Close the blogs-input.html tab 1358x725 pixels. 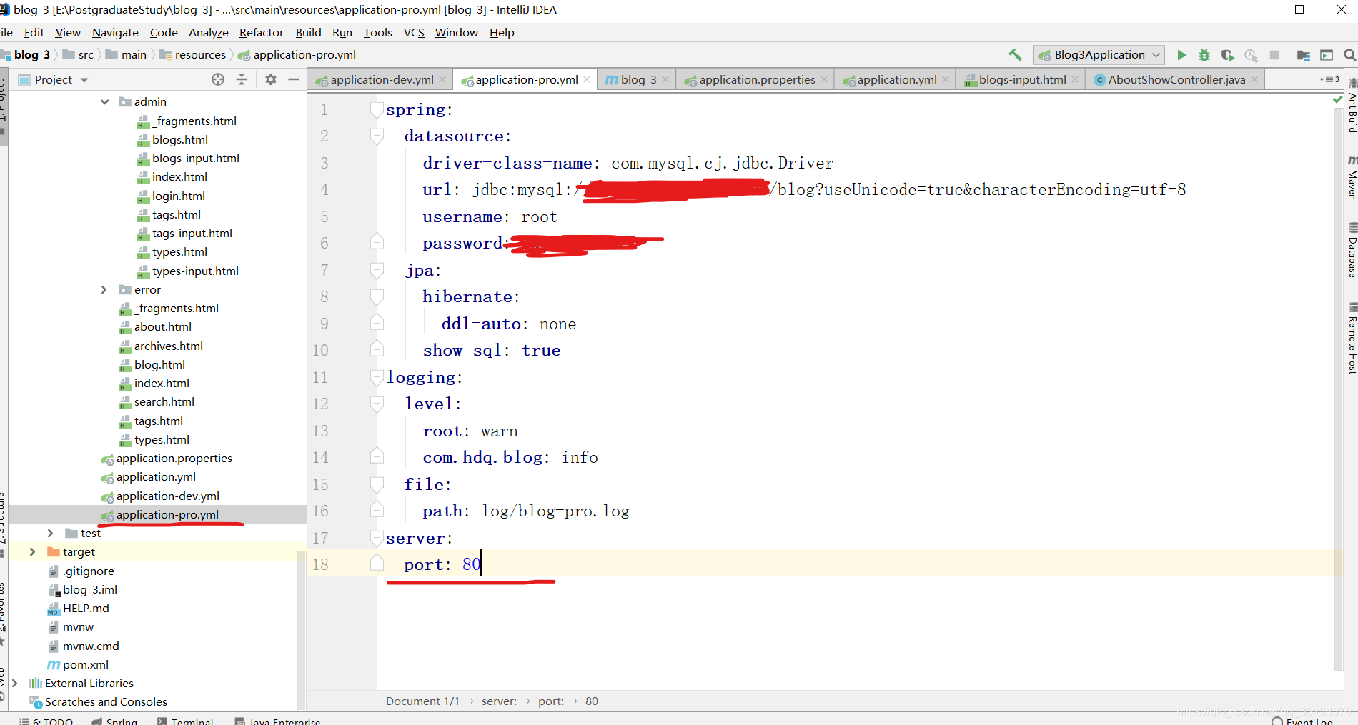1075,79
